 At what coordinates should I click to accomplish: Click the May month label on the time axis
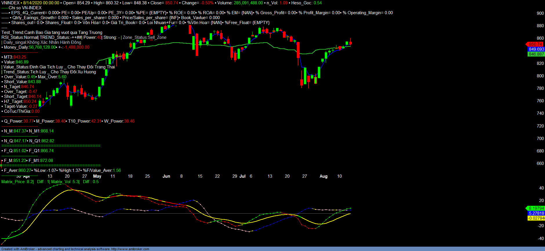pos(97,176)
